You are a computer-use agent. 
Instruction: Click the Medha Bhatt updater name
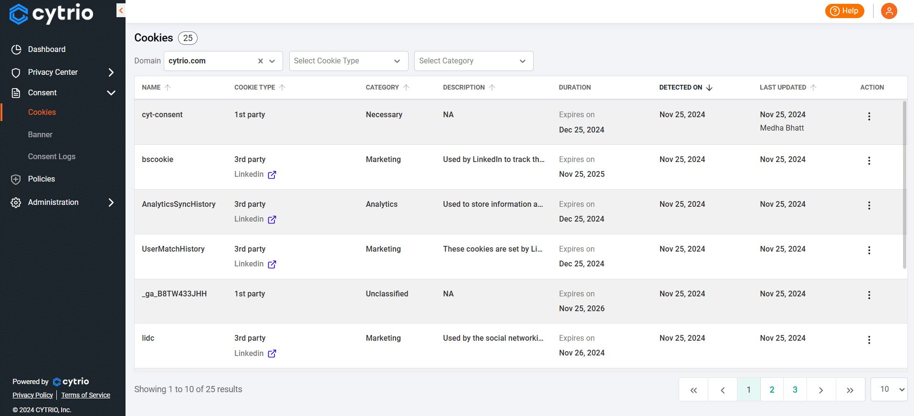click(782, 128)
